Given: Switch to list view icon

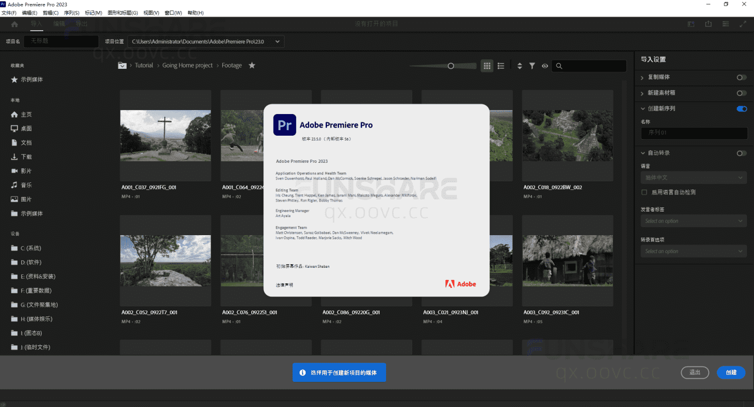Looking at the screenshot, I should tap(501, 66).
